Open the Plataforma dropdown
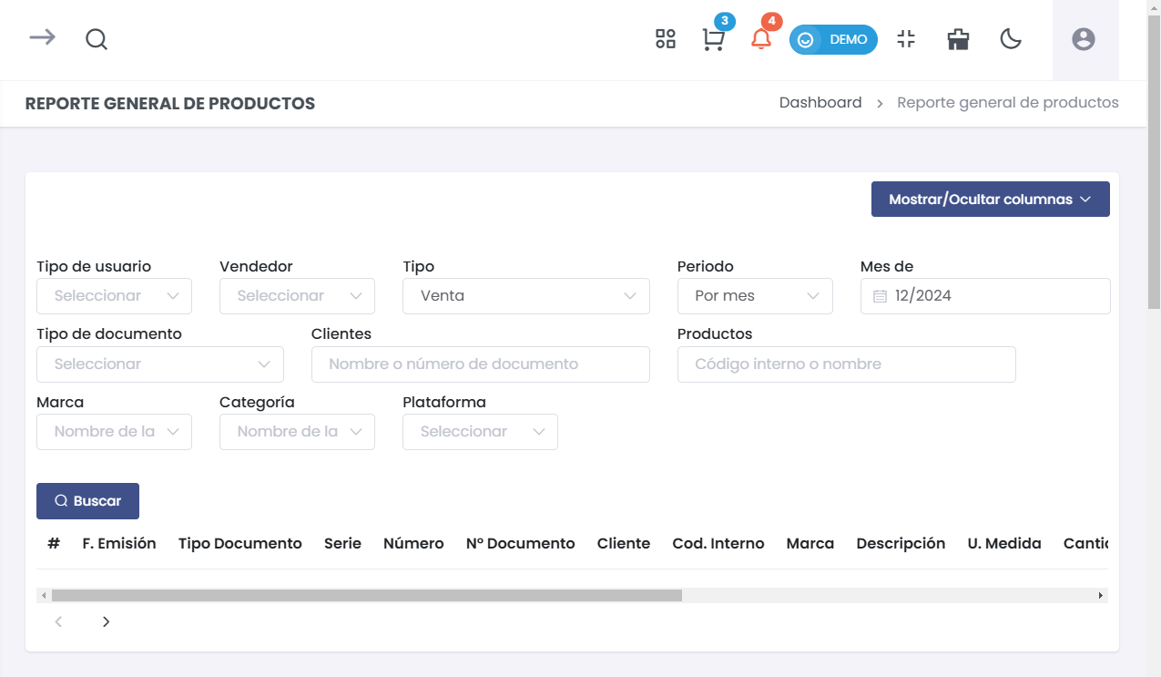 pos(480,432)
